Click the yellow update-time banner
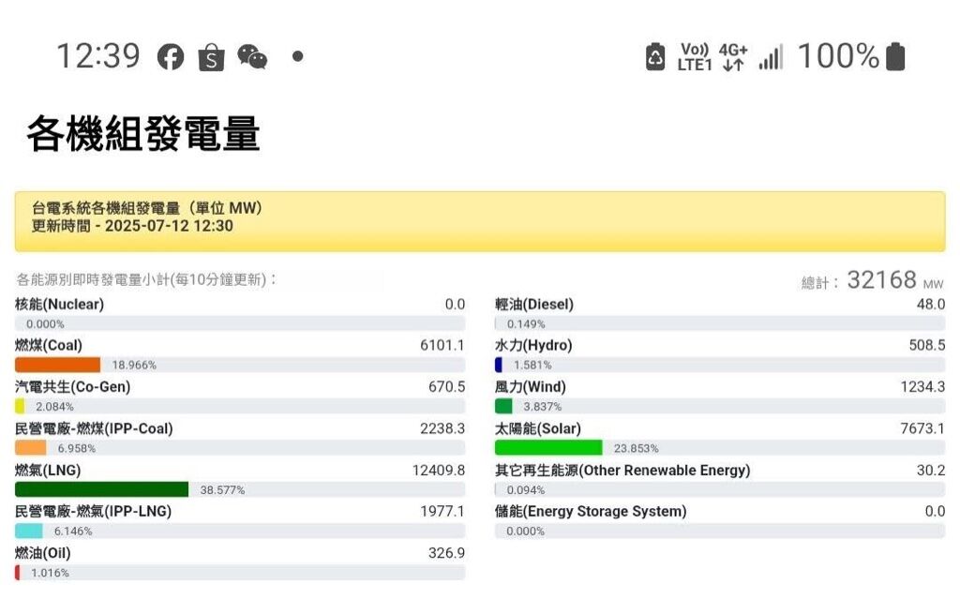960x599 pixels. click(480, 221)
